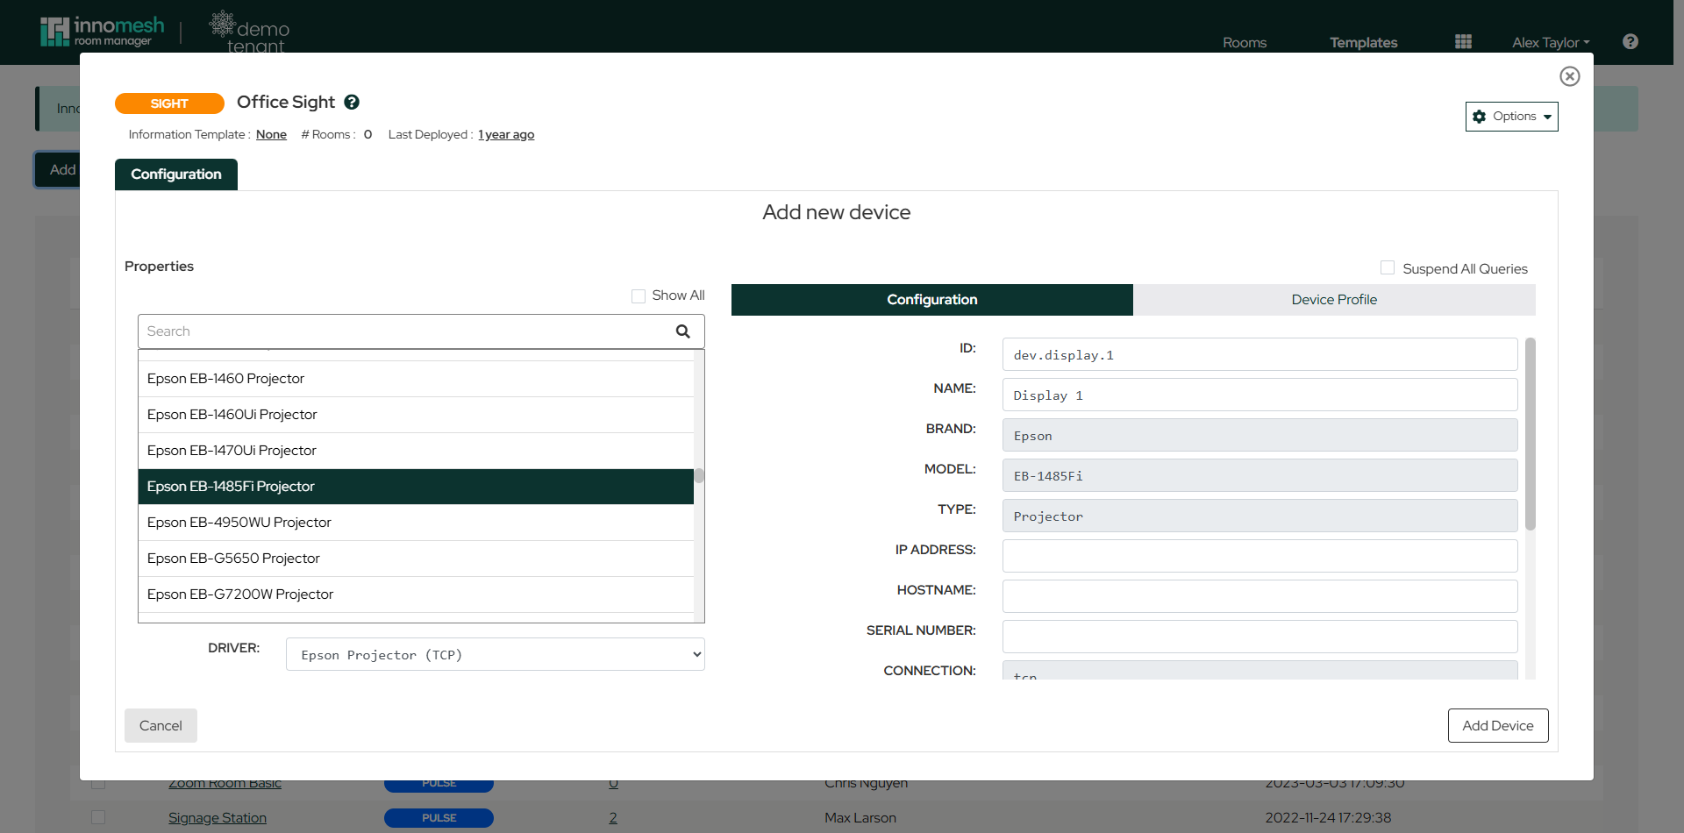Open the Signage Station template link

[x=218, y=818]
